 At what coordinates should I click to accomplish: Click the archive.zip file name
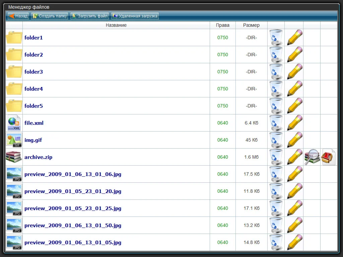pyautogui.click(x=38, y=157)
